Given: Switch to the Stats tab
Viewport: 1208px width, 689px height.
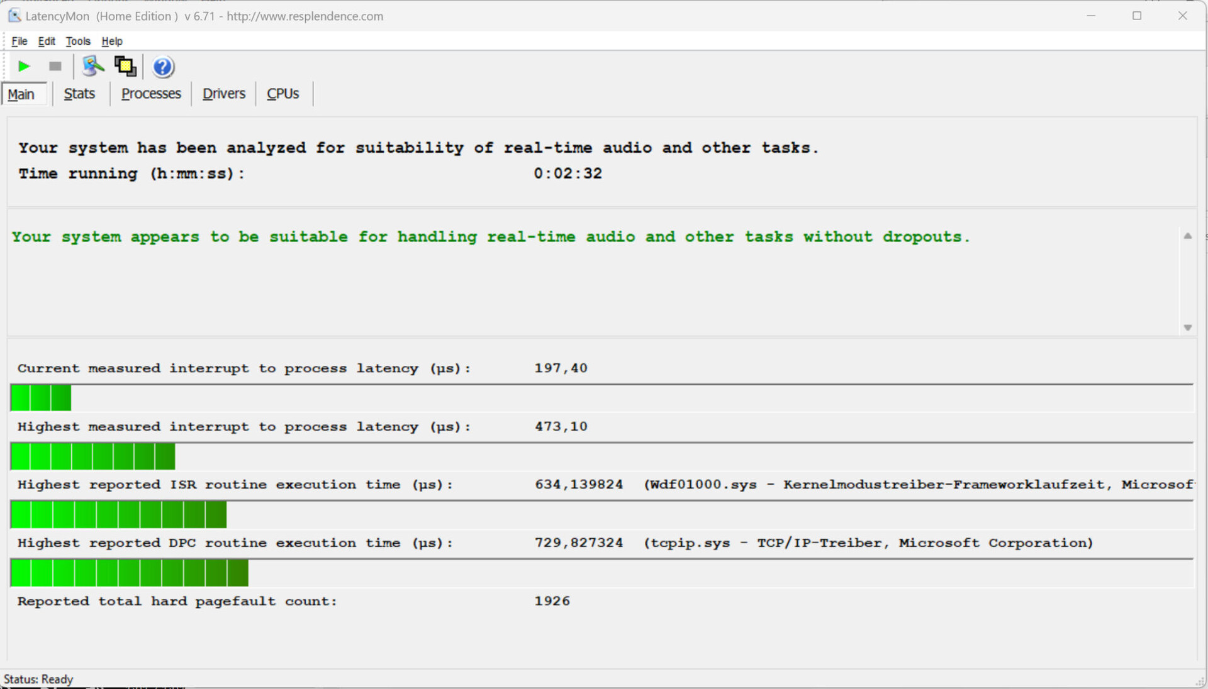Looking at the screenshot, I should (x=79, y=94).
